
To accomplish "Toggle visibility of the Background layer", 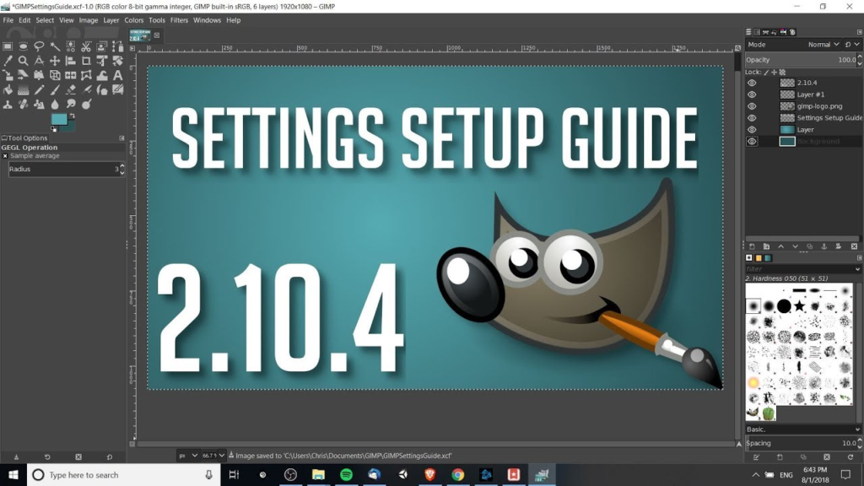I will [752, 142].
